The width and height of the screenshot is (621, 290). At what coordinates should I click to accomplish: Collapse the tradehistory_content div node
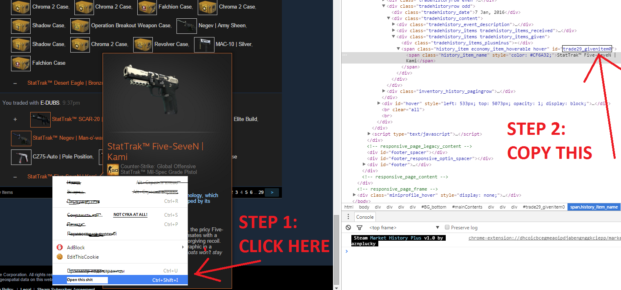pos(389,18)
